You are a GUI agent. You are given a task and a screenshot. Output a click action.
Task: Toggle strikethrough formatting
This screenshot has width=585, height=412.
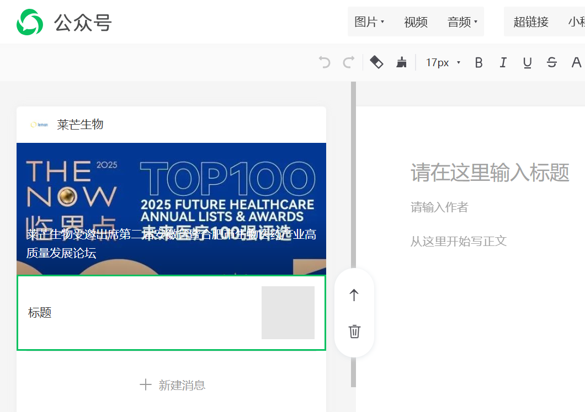tap(552, 63)
